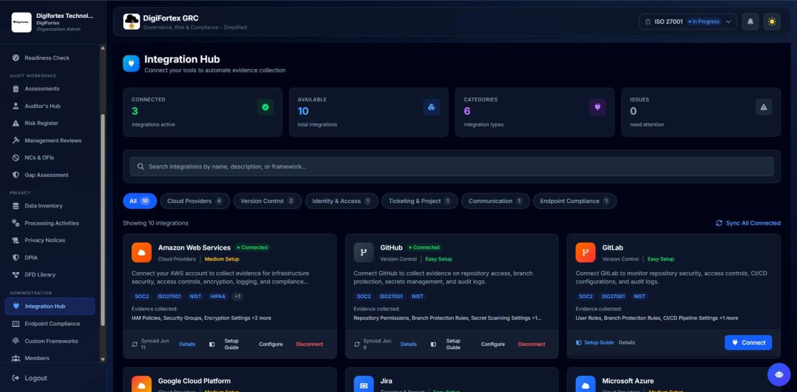Click the warning triangle icon in Issues card

[763, 107]
